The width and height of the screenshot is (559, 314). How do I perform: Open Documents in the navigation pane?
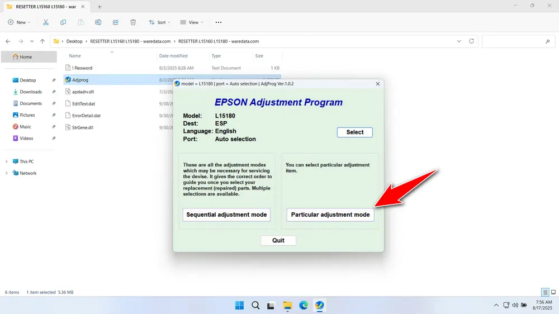(x=31, y=103)
